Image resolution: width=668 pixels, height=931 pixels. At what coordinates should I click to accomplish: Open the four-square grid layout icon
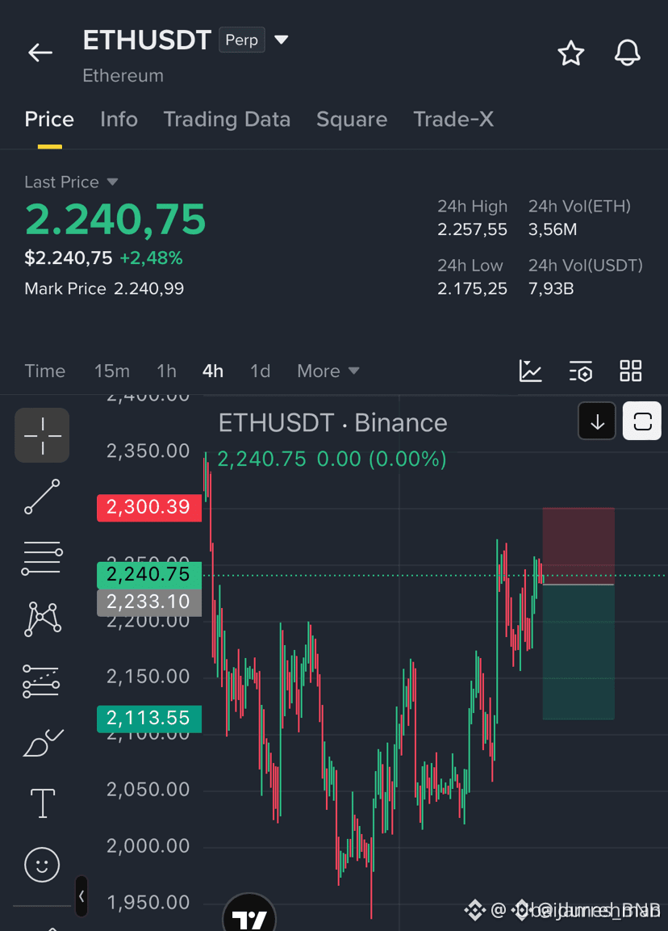click(631, 371)
